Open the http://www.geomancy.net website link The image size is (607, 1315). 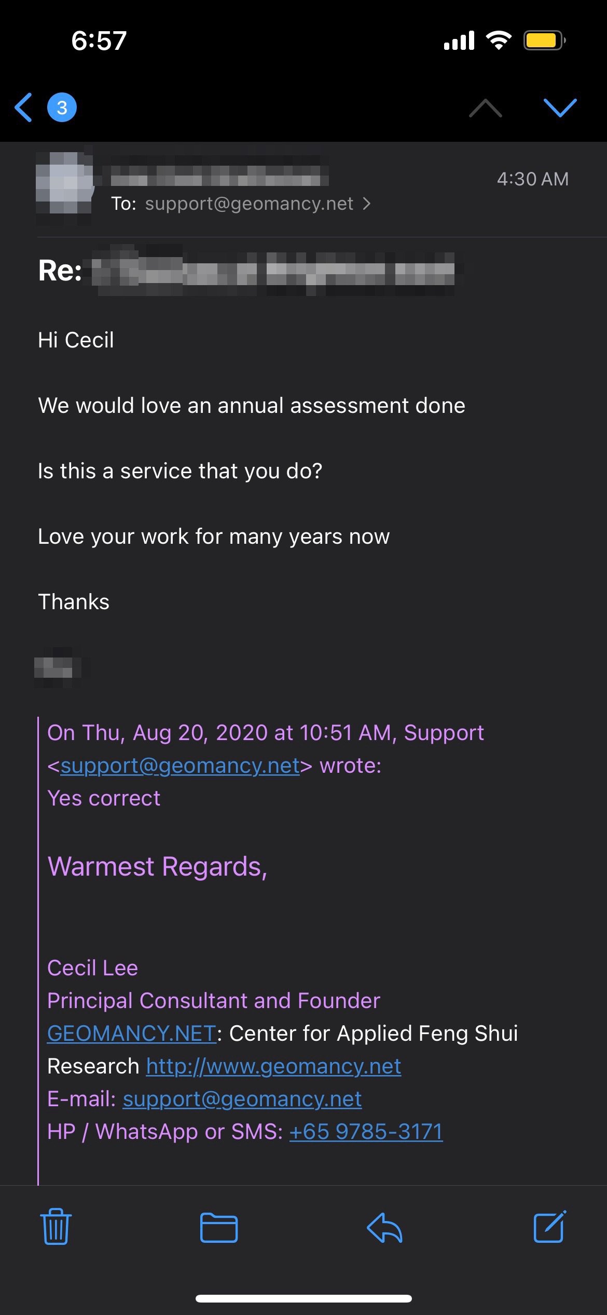click(x=273, y=1066)
